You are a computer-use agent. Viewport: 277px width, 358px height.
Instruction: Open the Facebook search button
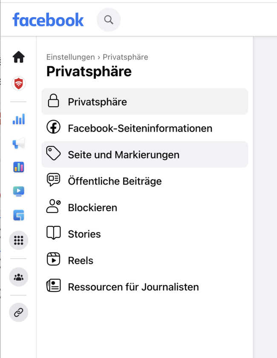coord(109,20)
